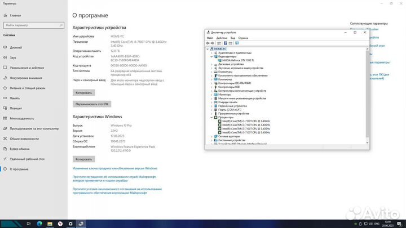
Task: Open link to change product key or upgrade Windows
Action: (x=115, y=168)
